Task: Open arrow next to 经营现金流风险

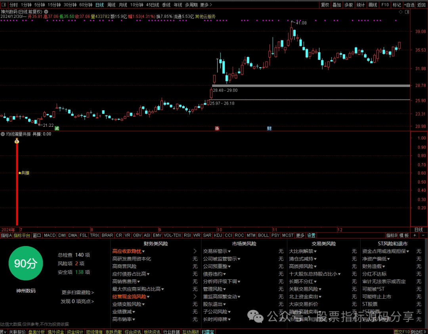Action: pyautogui.click(x=195, y=296)
